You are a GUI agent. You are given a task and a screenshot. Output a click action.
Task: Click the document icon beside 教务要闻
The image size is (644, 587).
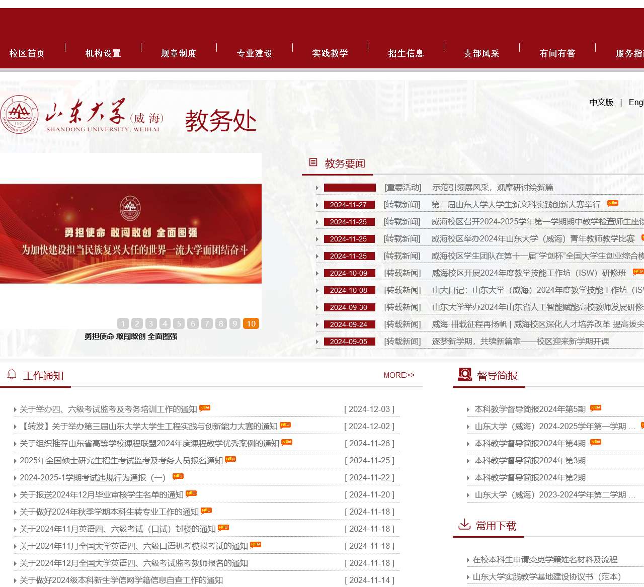313,162
